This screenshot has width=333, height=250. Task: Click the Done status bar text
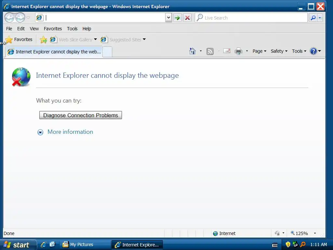9,233
